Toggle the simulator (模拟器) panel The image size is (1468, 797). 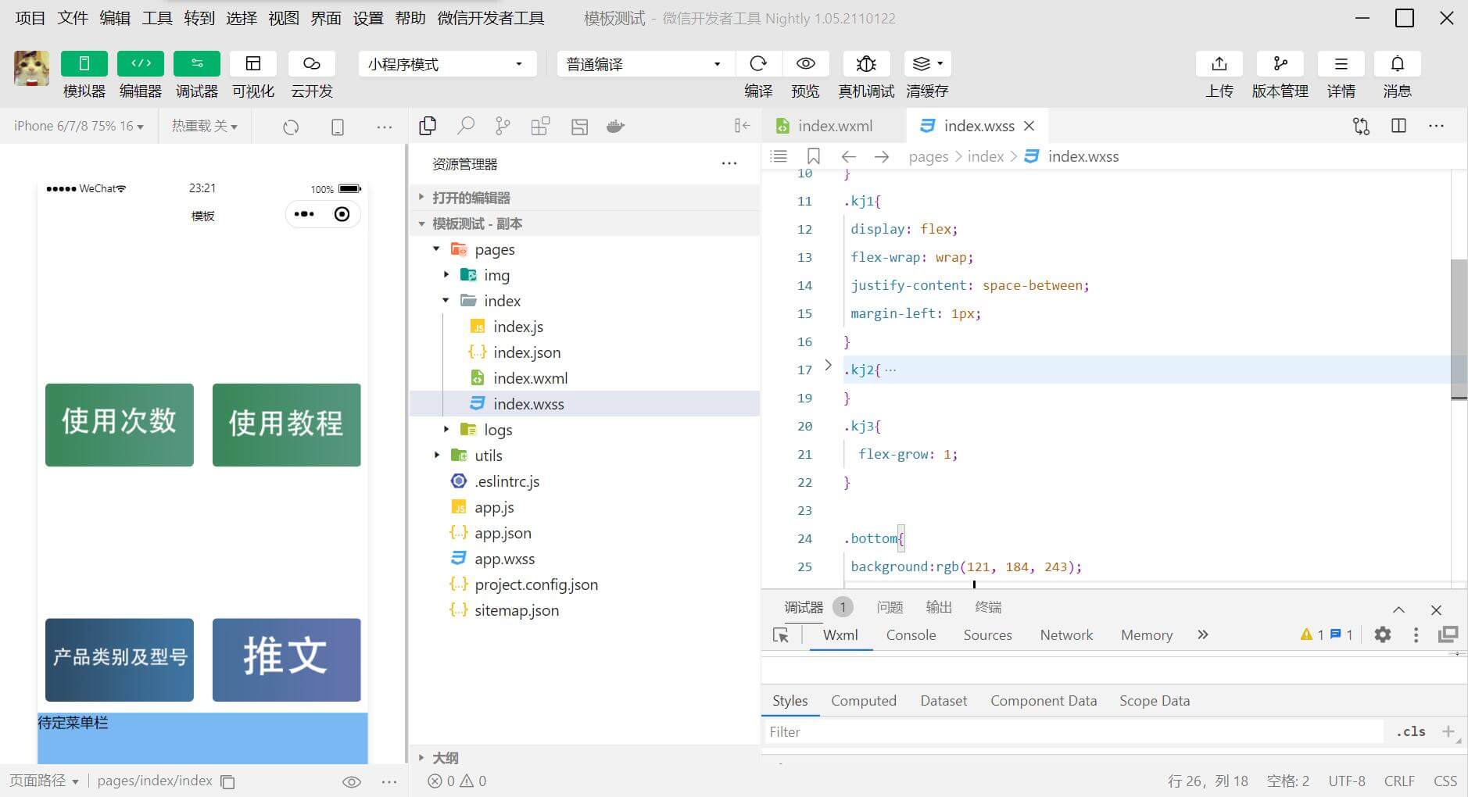pos(84,64)
